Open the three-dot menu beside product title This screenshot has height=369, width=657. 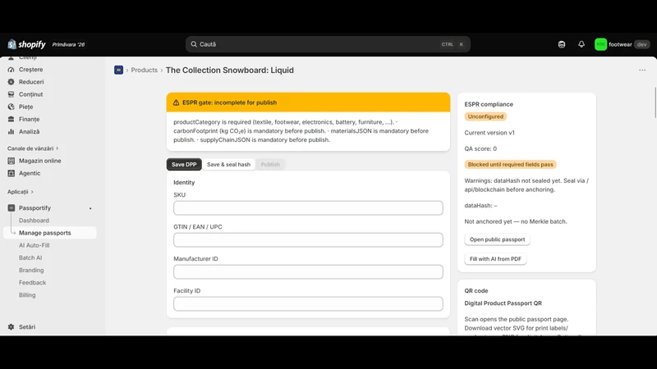[x=642, y=71]
